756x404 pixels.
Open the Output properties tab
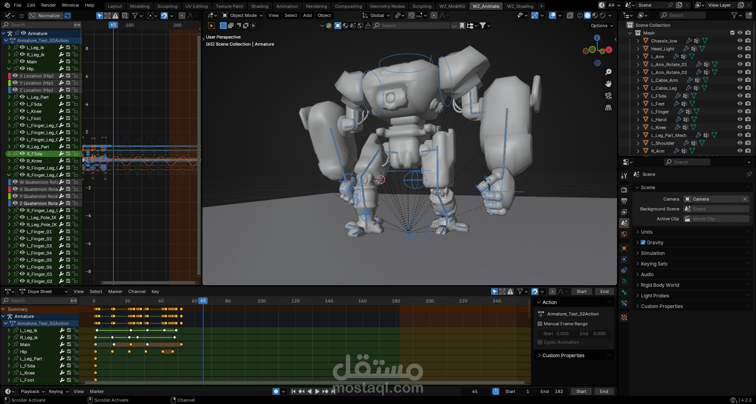(x=624, y=201)
